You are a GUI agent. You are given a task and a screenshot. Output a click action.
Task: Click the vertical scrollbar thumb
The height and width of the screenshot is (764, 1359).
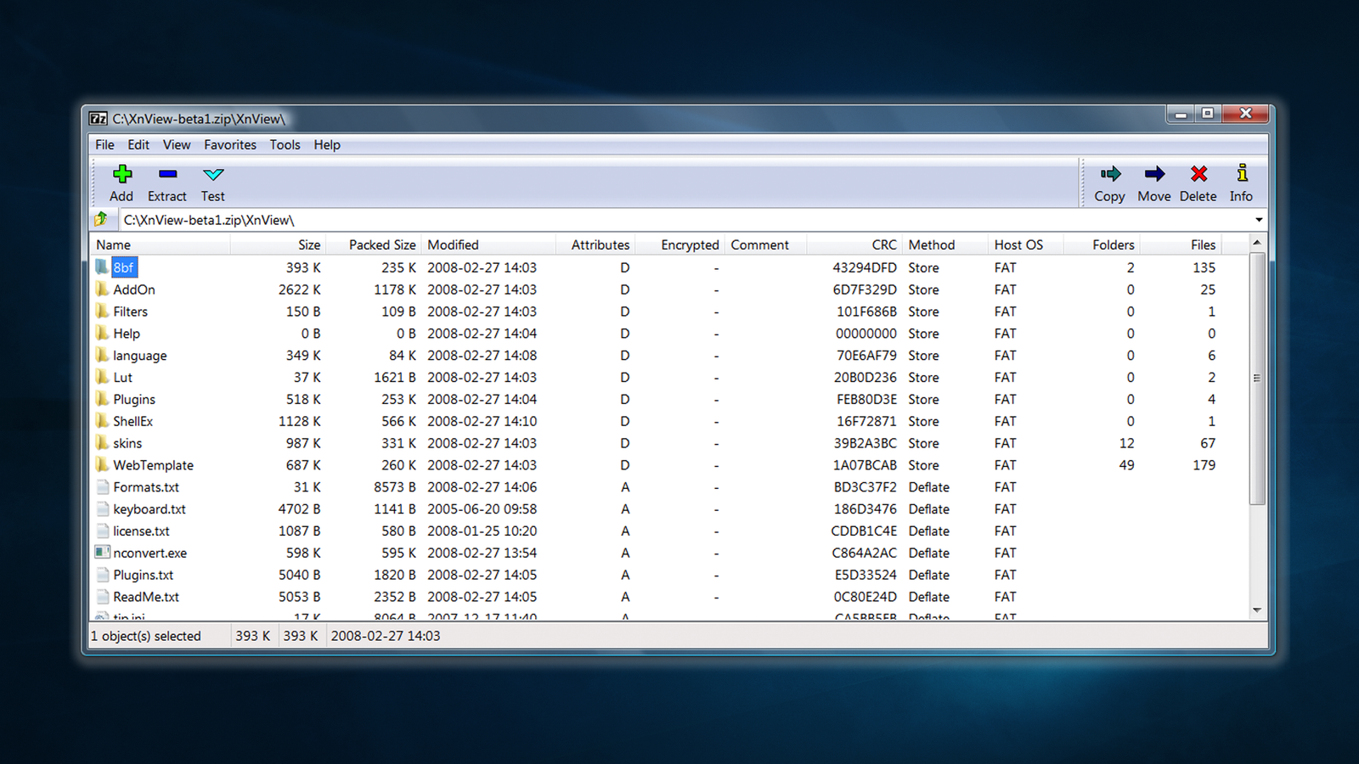pyautogui.click(x=1257, y=378)
